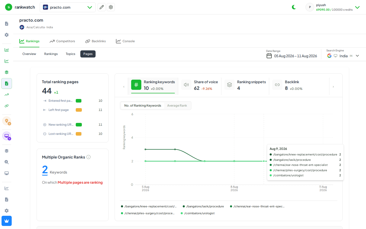Toggle the /coimbatore/urologist legend series
The width and height of the screenshot is (366, 229).
pyautogui.click(x=198, y=213)
